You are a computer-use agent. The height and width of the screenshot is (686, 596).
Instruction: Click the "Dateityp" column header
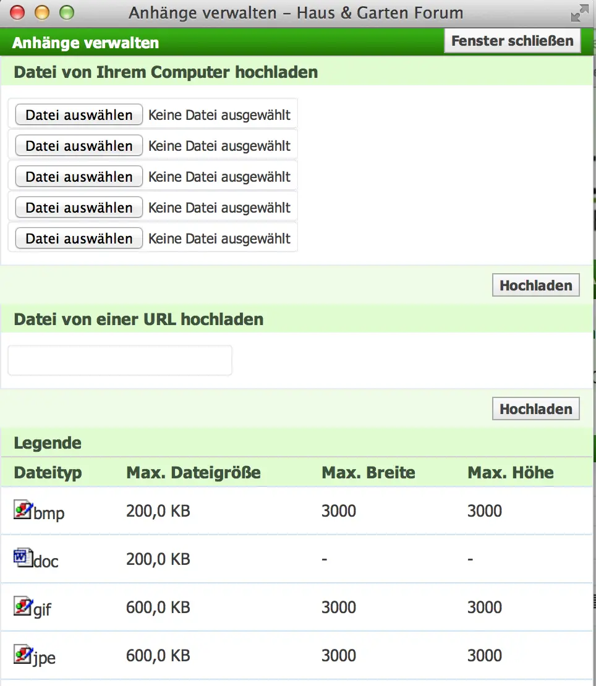48,473
